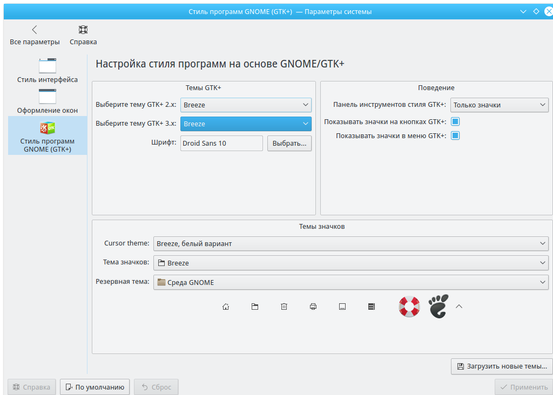Image resolution: width=553 pixels, height=395 pixels.
Task: Click the Темы GTK+ group title
Action: pyautogui.click(x=204, y=88)
